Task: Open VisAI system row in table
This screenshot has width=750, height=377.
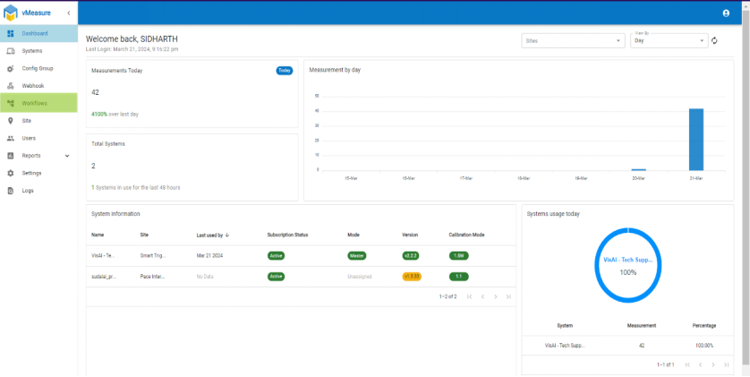Action: (x=301, y=255)
